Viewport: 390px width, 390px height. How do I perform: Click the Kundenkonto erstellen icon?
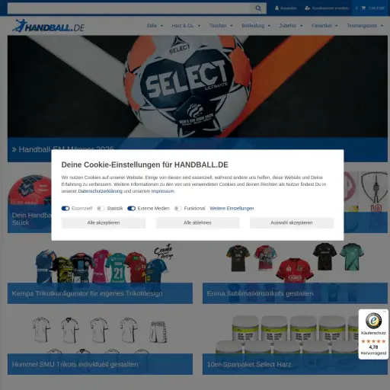tap(307, 8)
